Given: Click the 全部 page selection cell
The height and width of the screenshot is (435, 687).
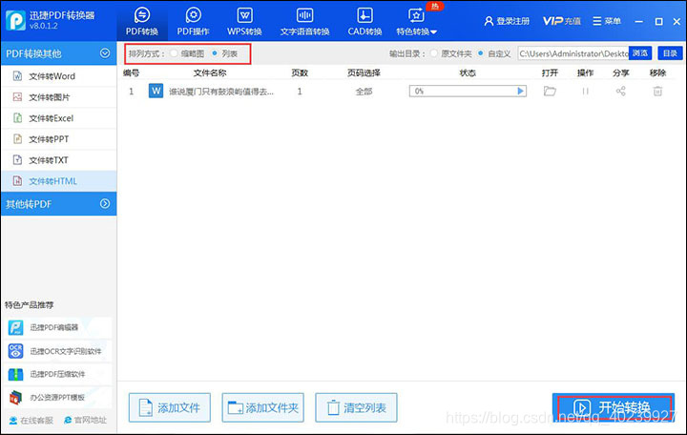Looking at the screenshot, I should click(364, 92).
